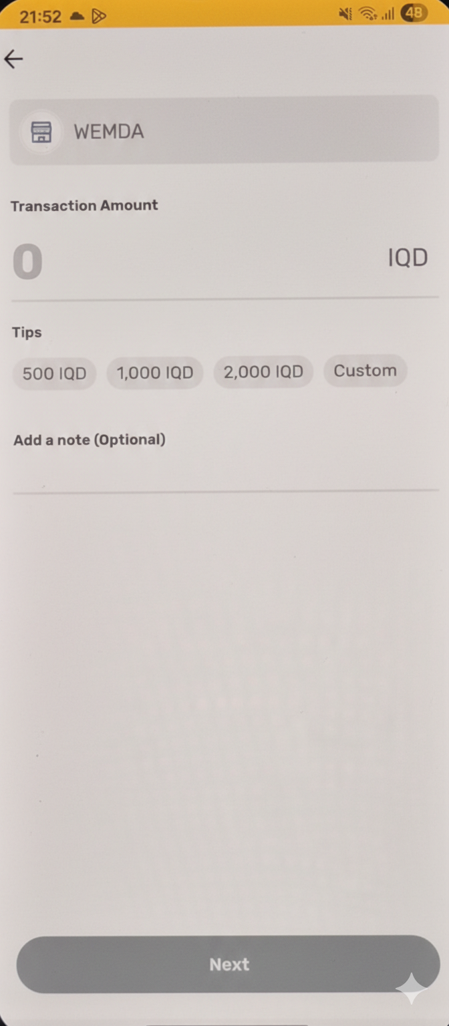Tap the Next button
This screenshot has width=449, height=1026.
(228, 964)
